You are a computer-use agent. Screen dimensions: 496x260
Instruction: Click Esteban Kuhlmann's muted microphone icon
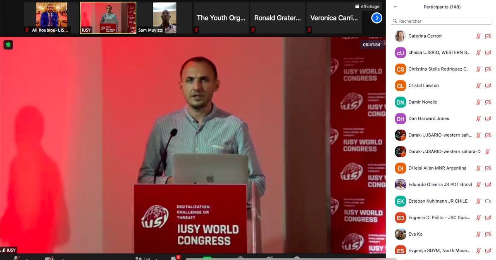478,201
